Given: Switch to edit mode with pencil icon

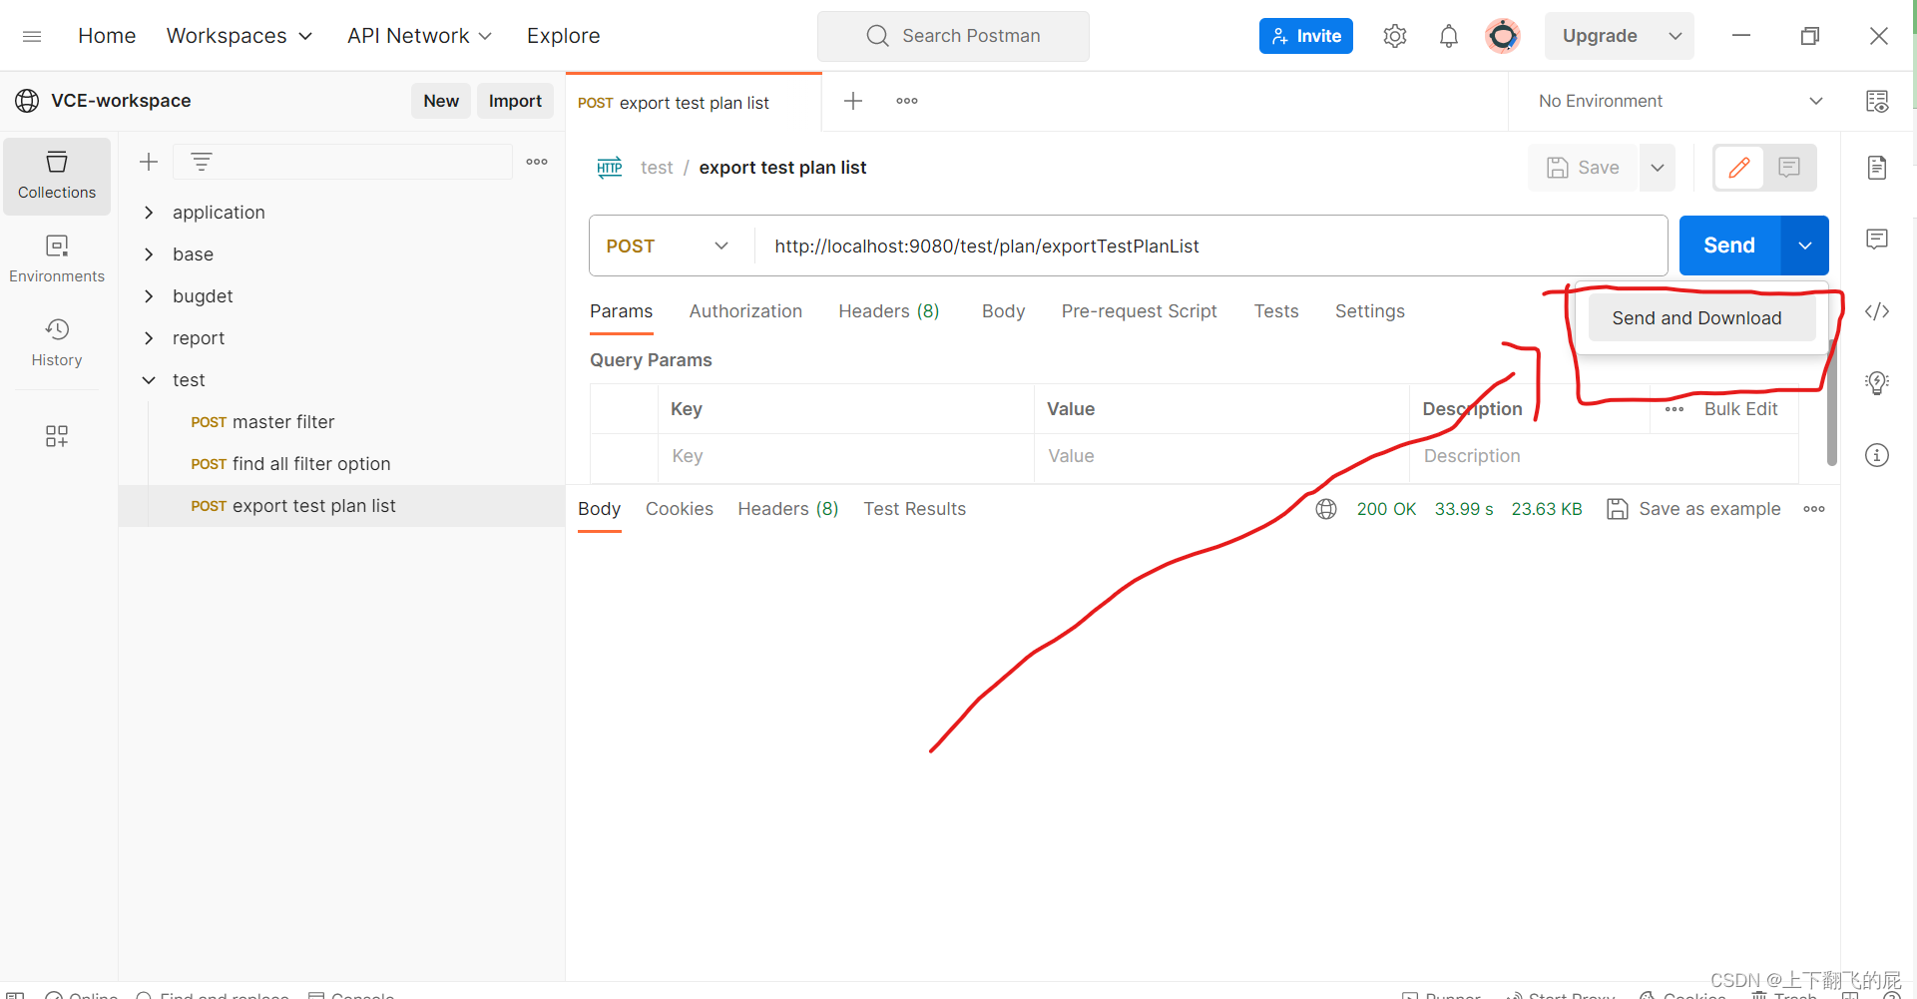Looking at the screenshot, I should (1739, 168).
